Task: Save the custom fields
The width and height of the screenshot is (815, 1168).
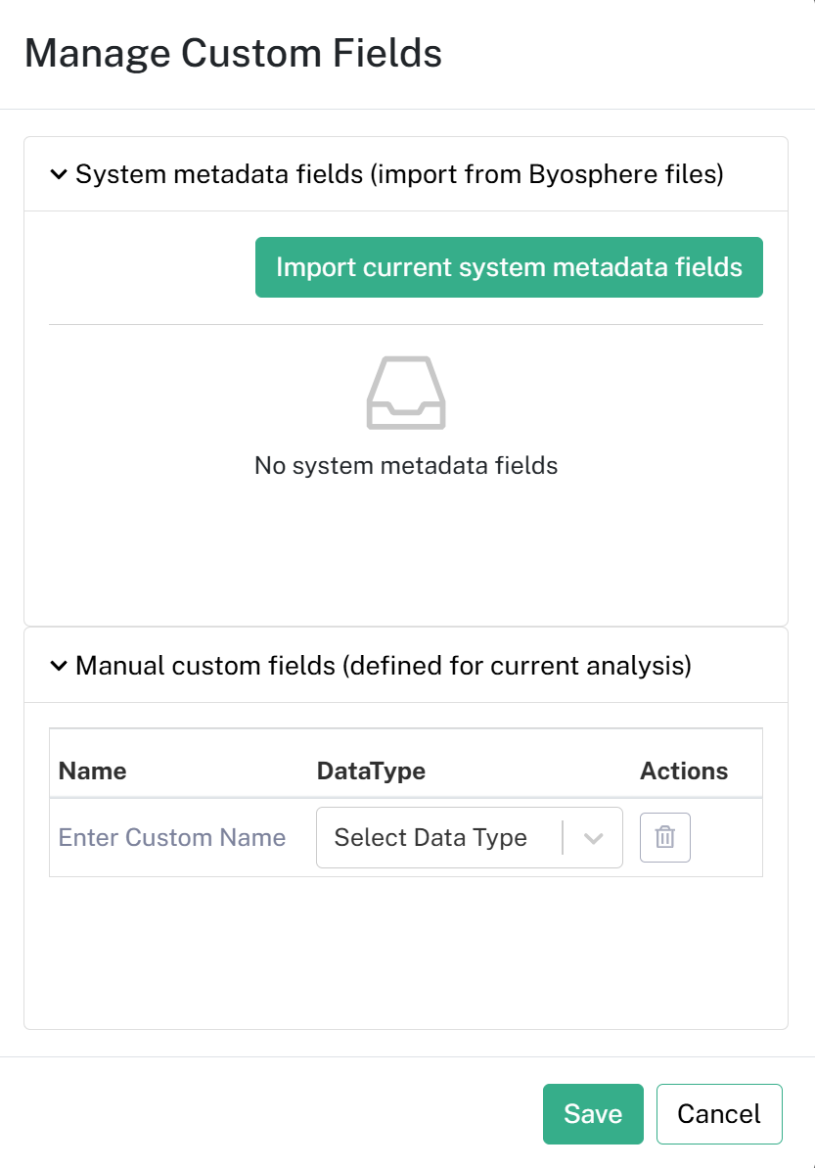Action: click(593, 1113)
